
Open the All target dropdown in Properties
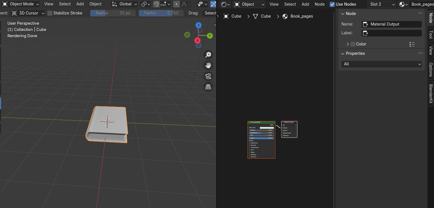(381, 64)
